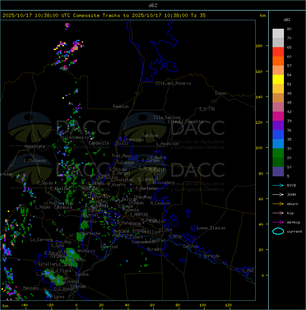Click the Agrelo map label

(x=90, y=221)
